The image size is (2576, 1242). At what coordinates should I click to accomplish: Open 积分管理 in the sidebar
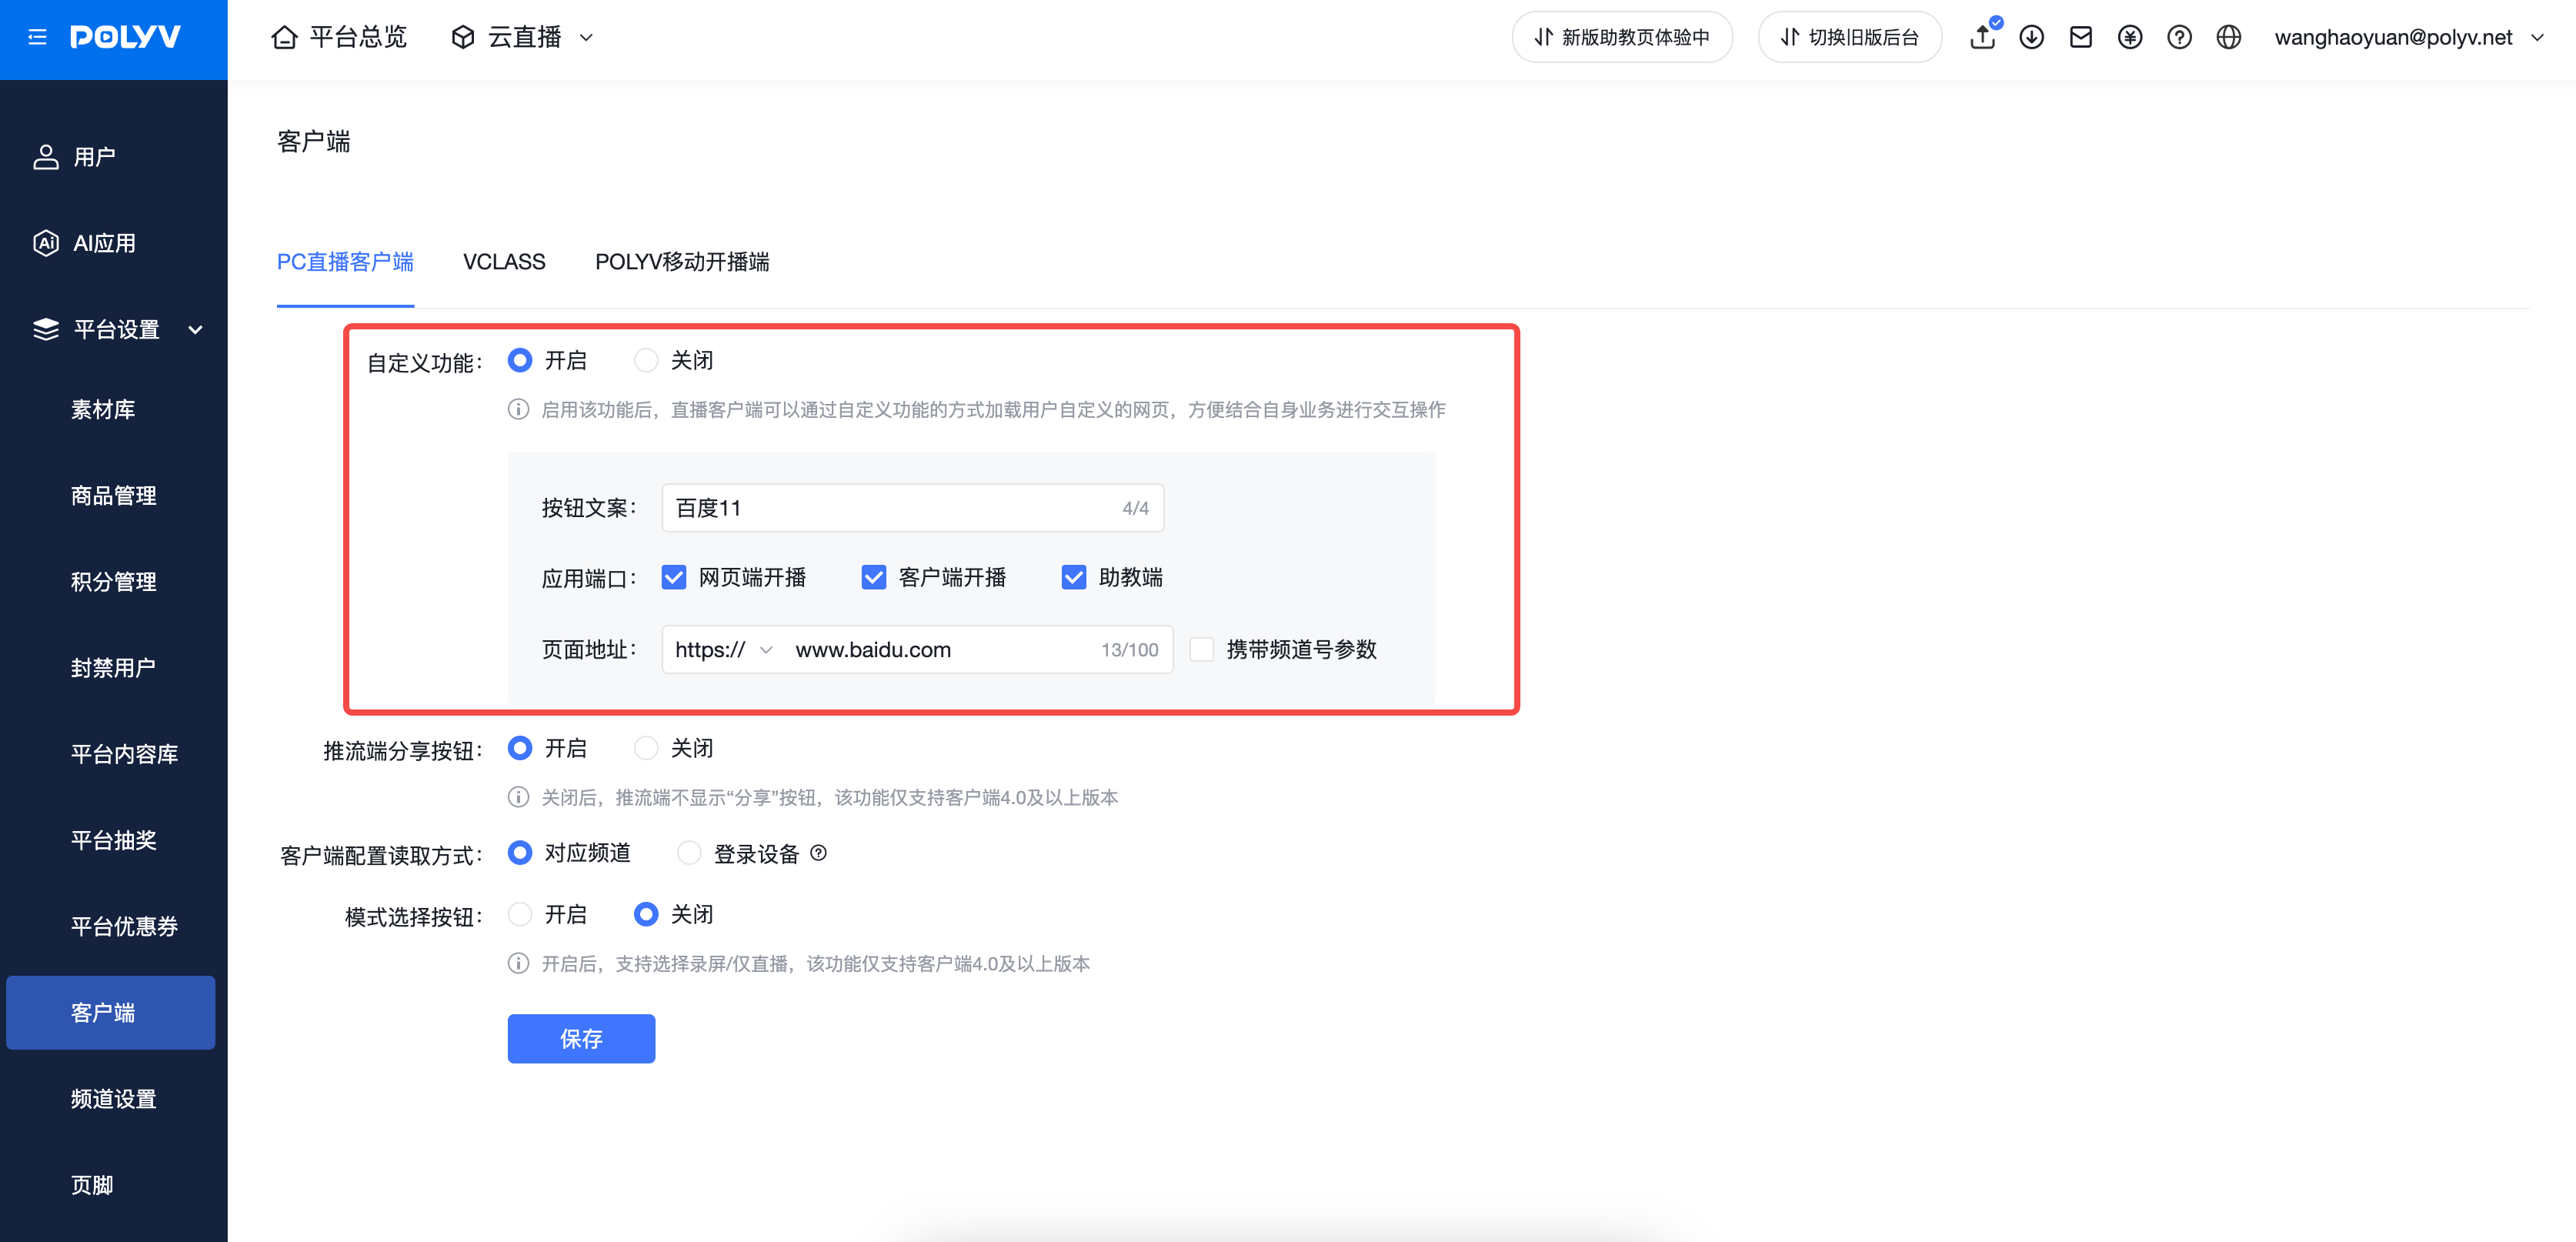pyautogui.click(x=112, y=581)
